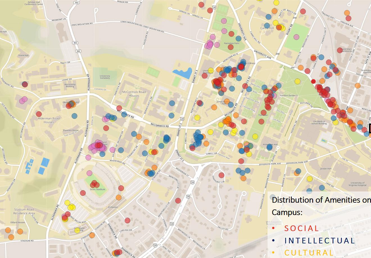
Task: Click the "University Cemetery" label
Action: pos(105,77)
